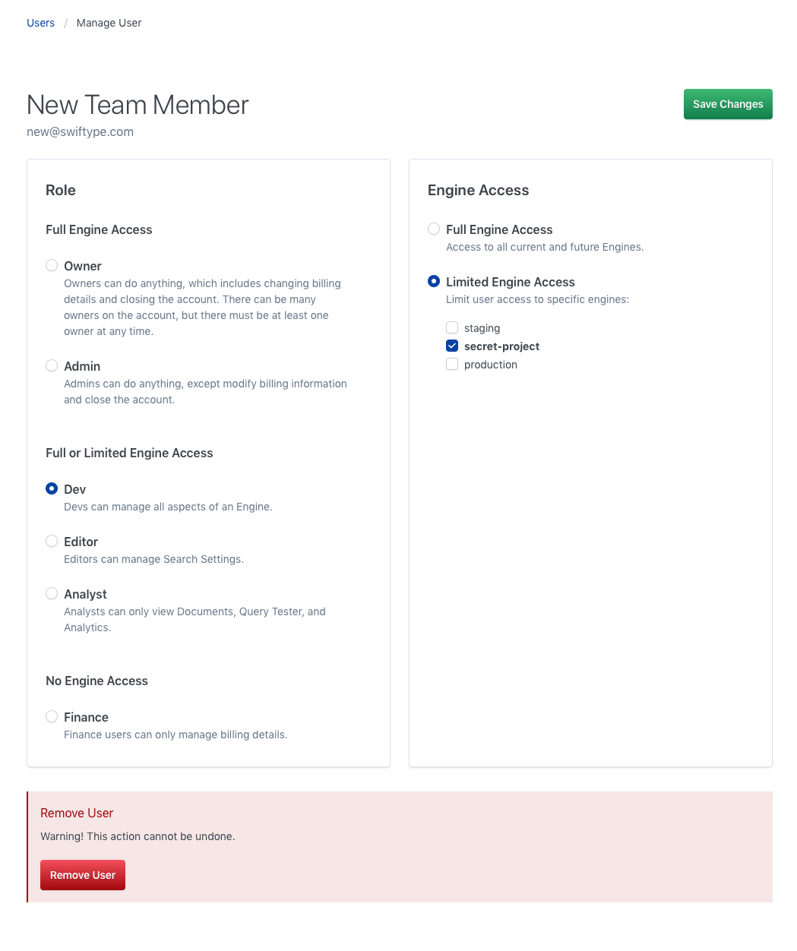Click the Engine Access panel heading
The height and width of the screenshot is (951, 797).
click(478, 190)
